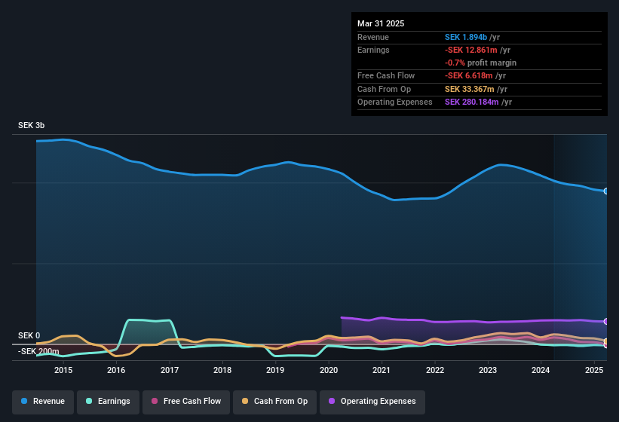Click the Revenue label in tooltip
This screenshot has height=422, width=619.
[373, 37]
